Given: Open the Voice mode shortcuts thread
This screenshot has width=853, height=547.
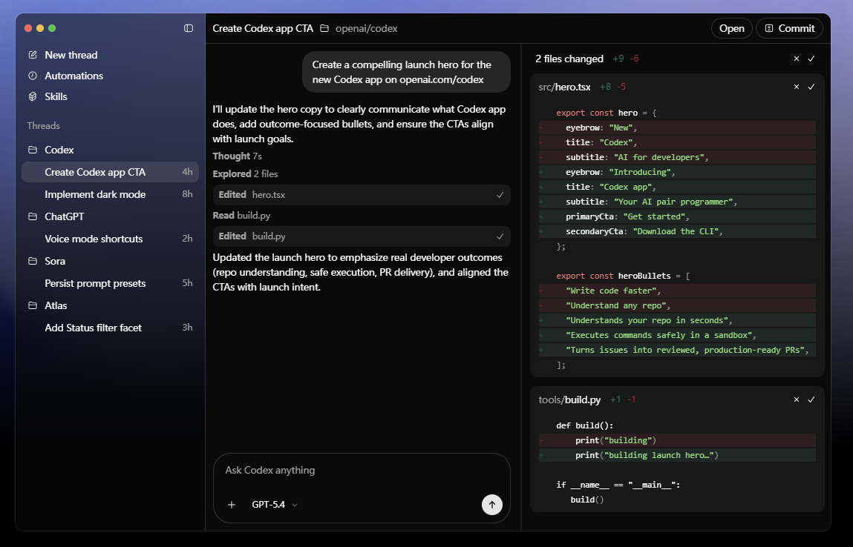Looking at the screenshot, I should click(110, 239).
